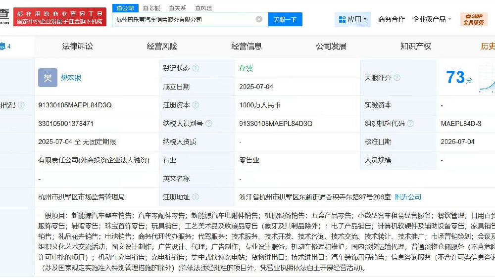Select registration number 330105001378471
Viewport: 495px width, 278px height.
[x=66, y=123]
